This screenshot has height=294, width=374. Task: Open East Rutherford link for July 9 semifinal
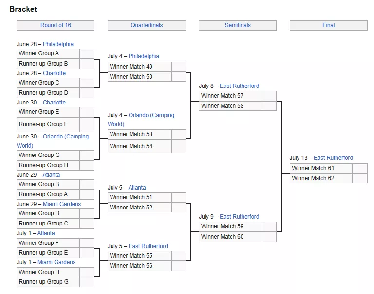click(x=239, y=217)
